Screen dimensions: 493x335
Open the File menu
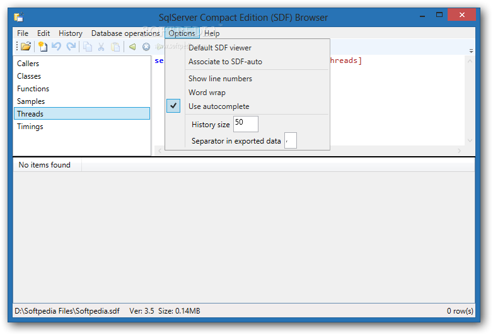pos(23,33)
